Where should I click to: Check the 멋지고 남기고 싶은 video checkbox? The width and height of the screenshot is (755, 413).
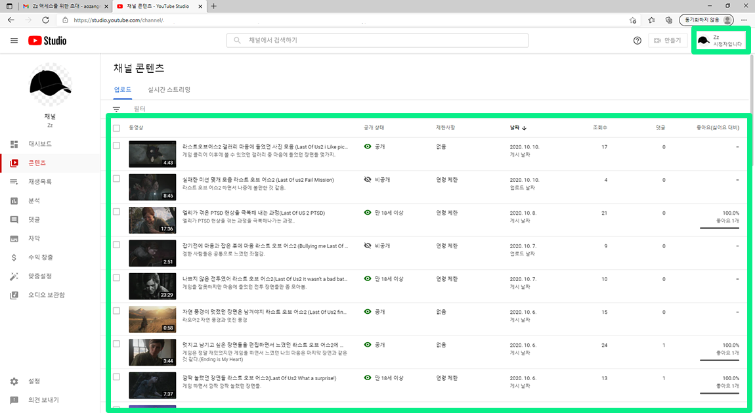[116, 343]
